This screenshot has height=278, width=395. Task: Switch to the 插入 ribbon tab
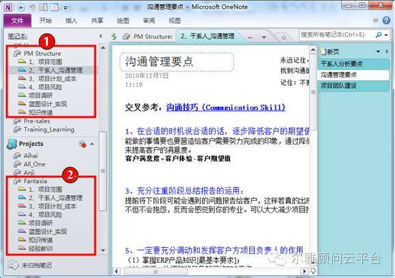click(71, 21)
